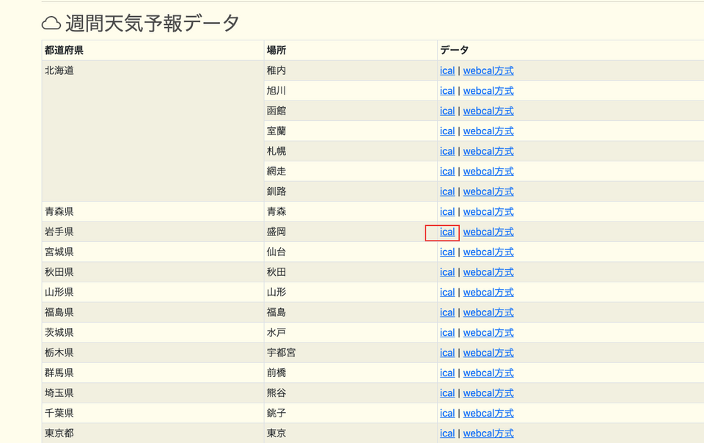704x443 pixels.
Task: Click the データ column header
Action: coord(571,51)
